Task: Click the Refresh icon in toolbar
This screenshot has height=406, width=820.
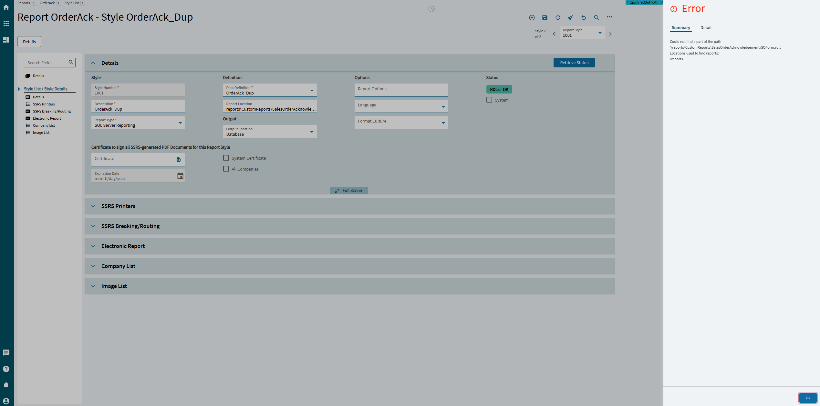Action: coord(557,17)
